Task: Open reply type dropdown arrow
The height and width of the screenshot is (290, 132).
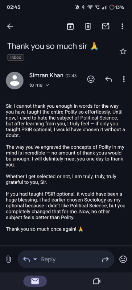Action: [35, 260]
